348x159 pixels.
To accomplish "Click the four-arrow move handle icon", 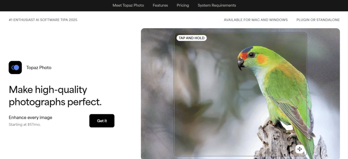I will click(x=299, y=149).
